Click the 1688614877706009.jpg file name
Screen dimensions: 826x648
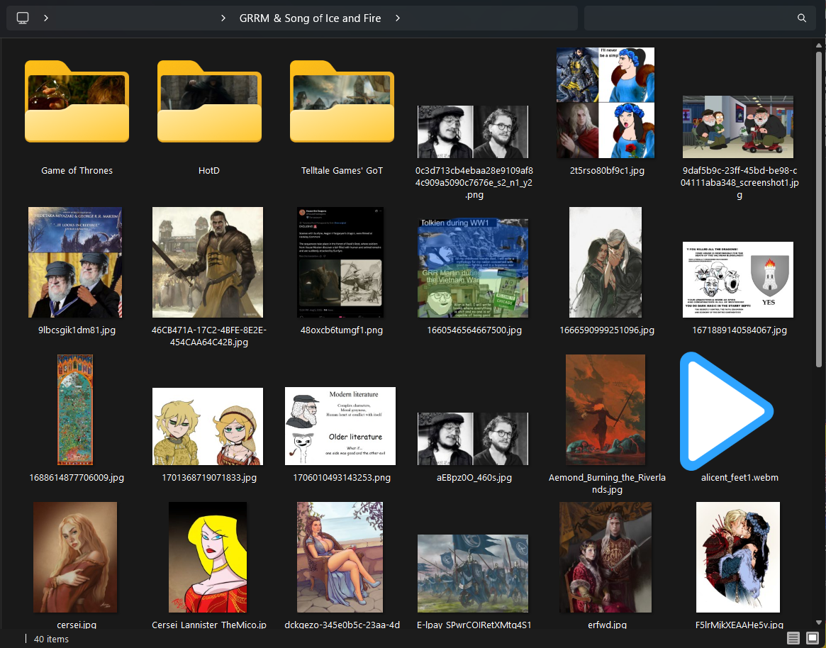tap(77, 478)
